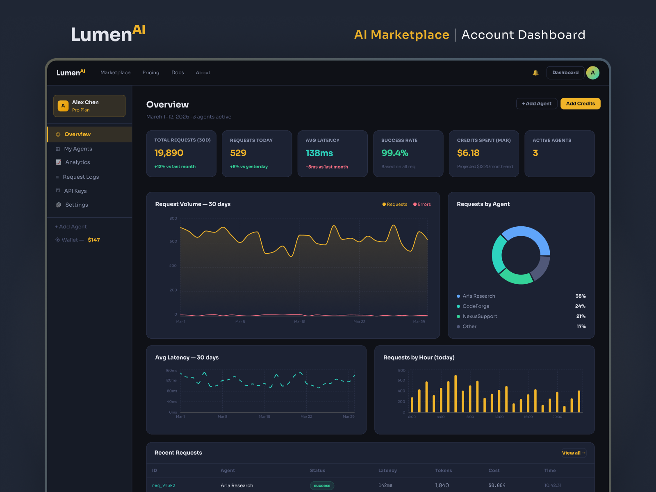Click the CodeForge legend dot
656x492 pixels.
click(x=458, y=306)
